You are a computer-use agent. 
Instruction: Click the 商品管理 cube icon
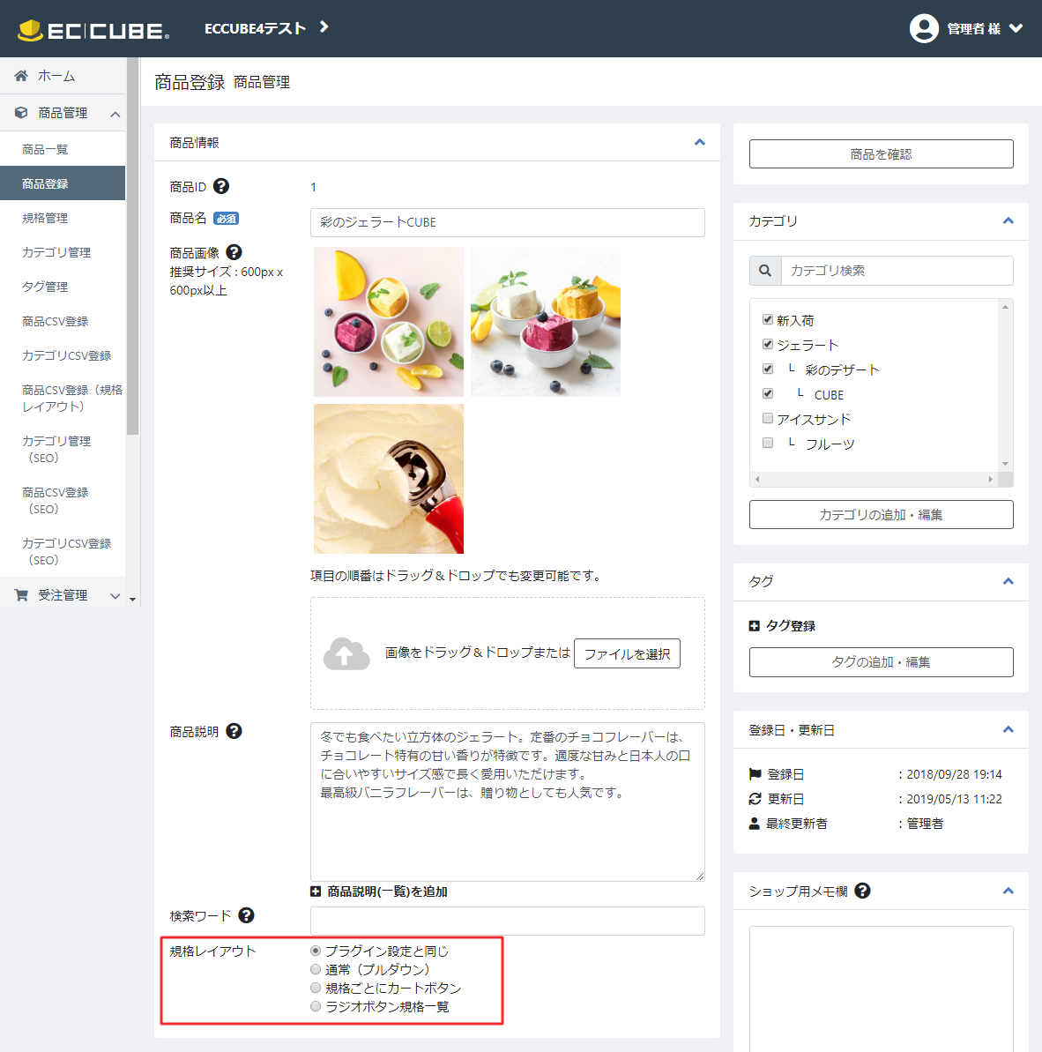click(x=21, y=113)
